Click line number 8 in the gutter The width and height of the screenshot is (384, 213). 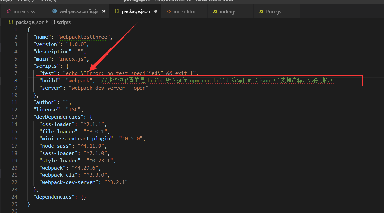click(x=16, y=80)
